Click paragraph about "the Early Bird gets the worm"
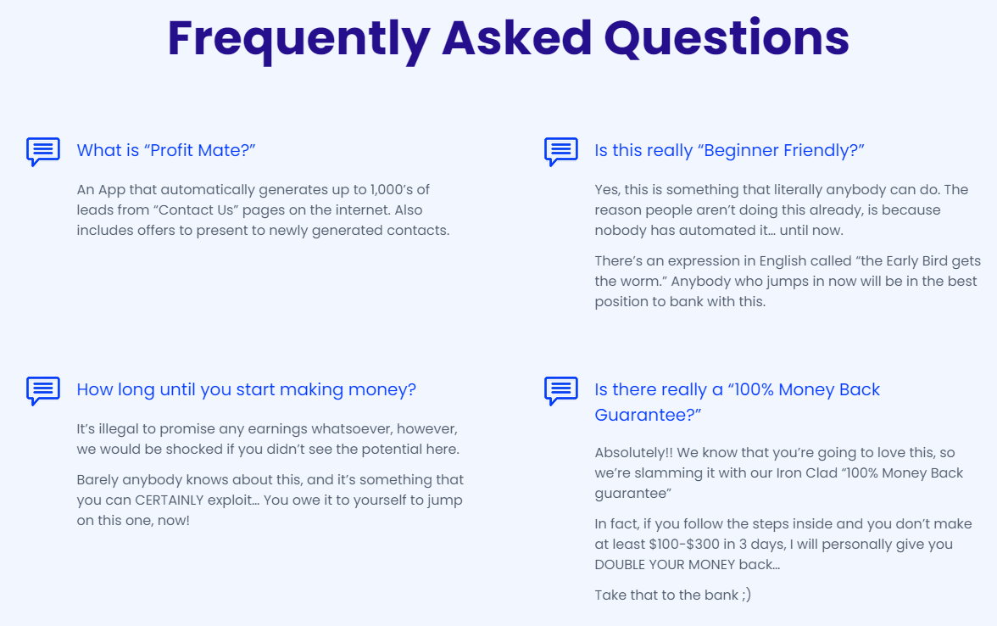Viewport: 997px width, 626px height. [787, 282]
